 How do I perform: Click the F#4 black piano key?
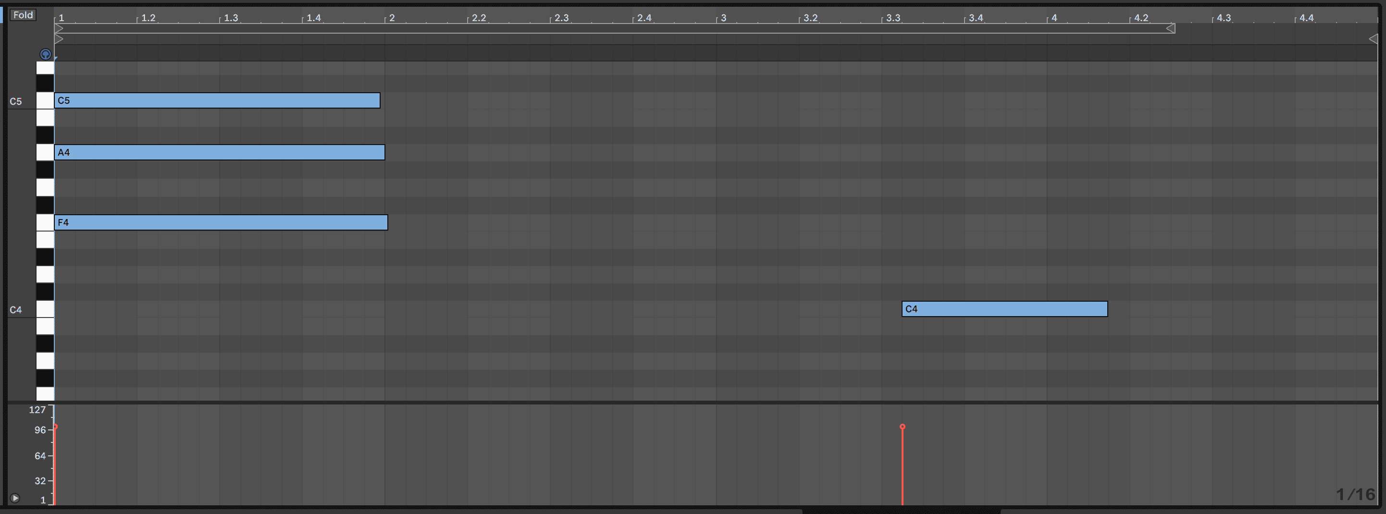[x=45, y=205]
